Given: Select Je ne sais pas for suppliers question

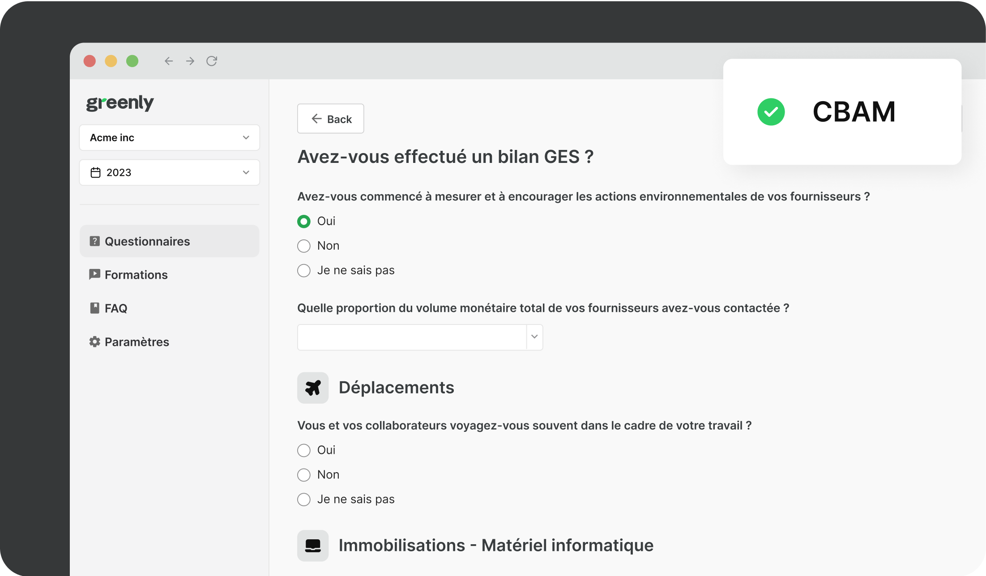Looking at the screenshot, I should (x=304, y=271).
